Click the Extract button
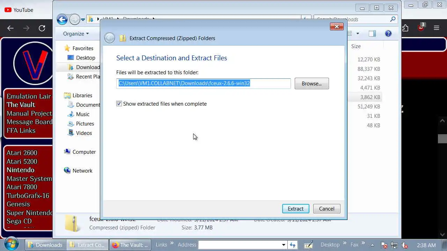This screenshot has height=251, width=447. tap(295, 208)
